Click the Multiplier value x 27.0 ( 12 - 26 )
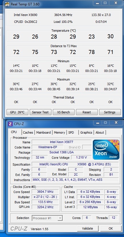The image size is (124, 237). (x=45, y=197)
